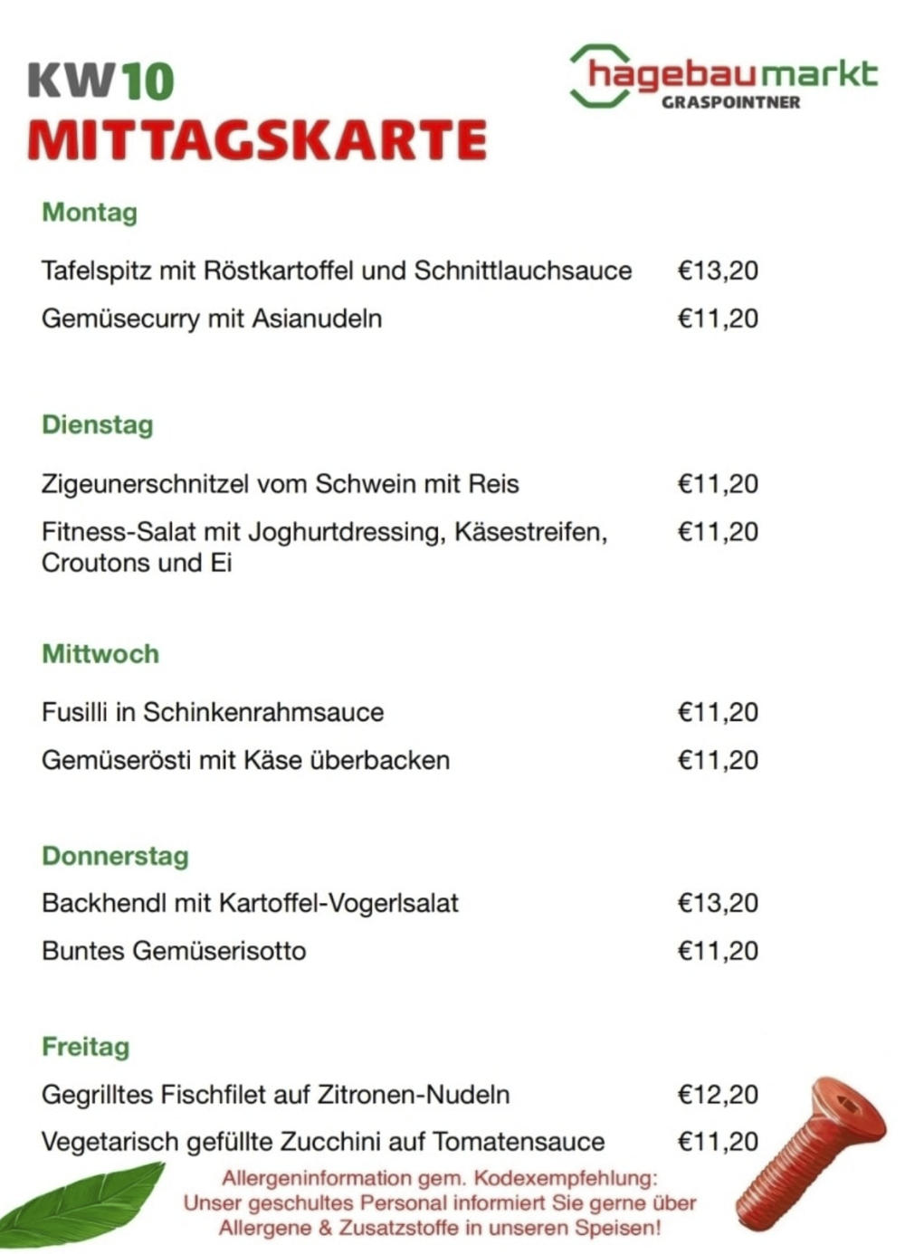The image size is (905, 1254).
Task: Click the red Allergeninformation notice
Action: 440,1203
